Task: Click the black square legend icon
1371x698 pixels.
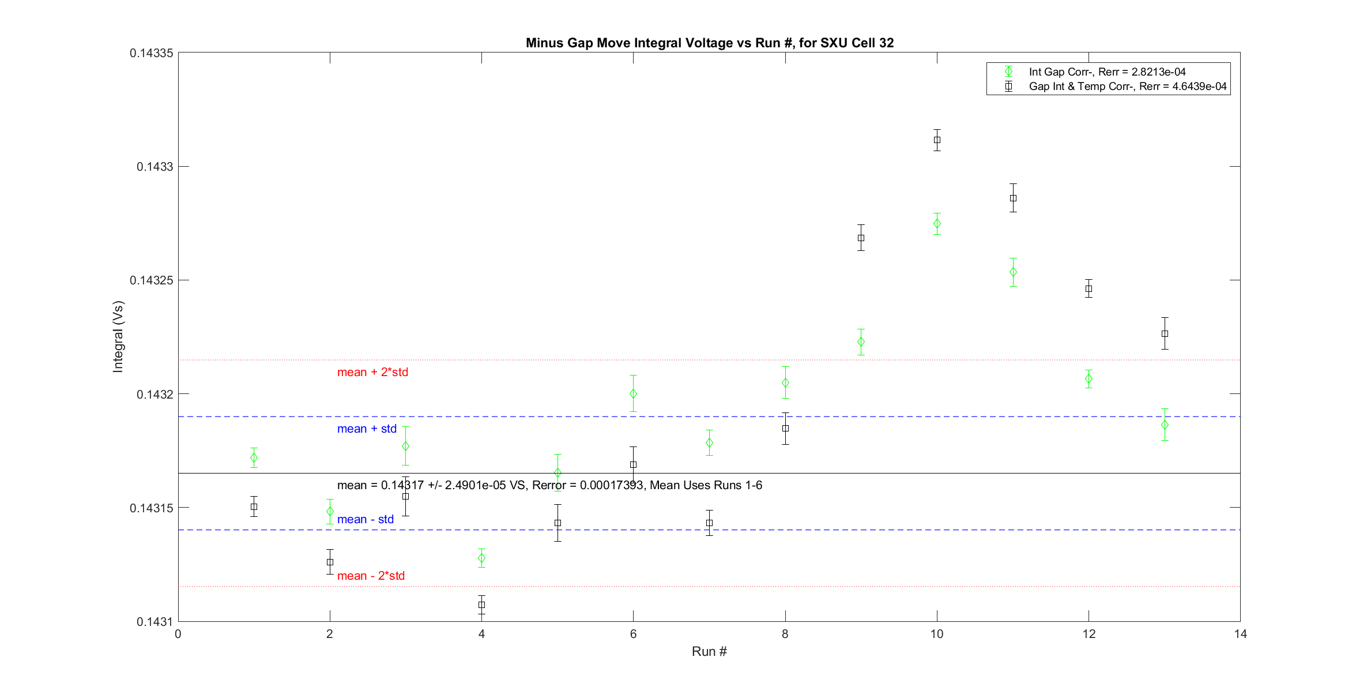Action: click(x=1008, y=87)
